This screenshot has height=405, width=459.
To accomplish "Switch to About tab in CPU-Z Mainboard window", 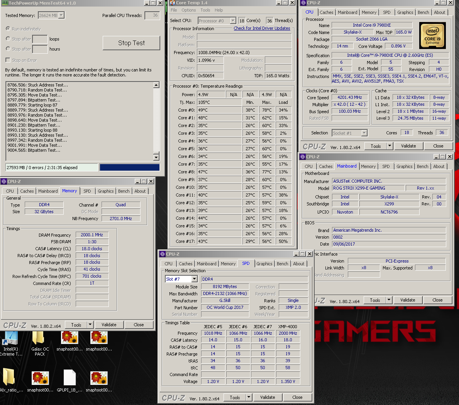I will coord(439,166).
